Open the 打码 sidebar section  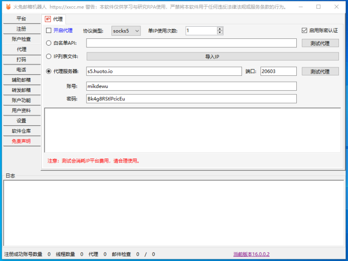click(x=22, y=60)
